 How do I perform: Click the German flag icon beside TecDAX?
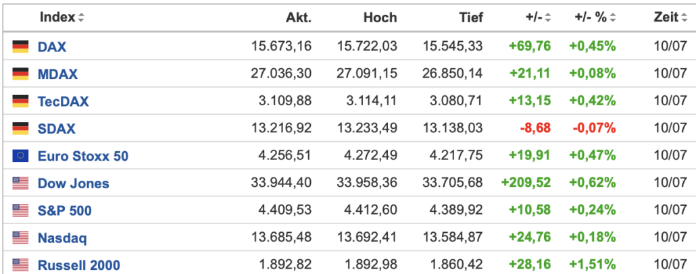20,101
